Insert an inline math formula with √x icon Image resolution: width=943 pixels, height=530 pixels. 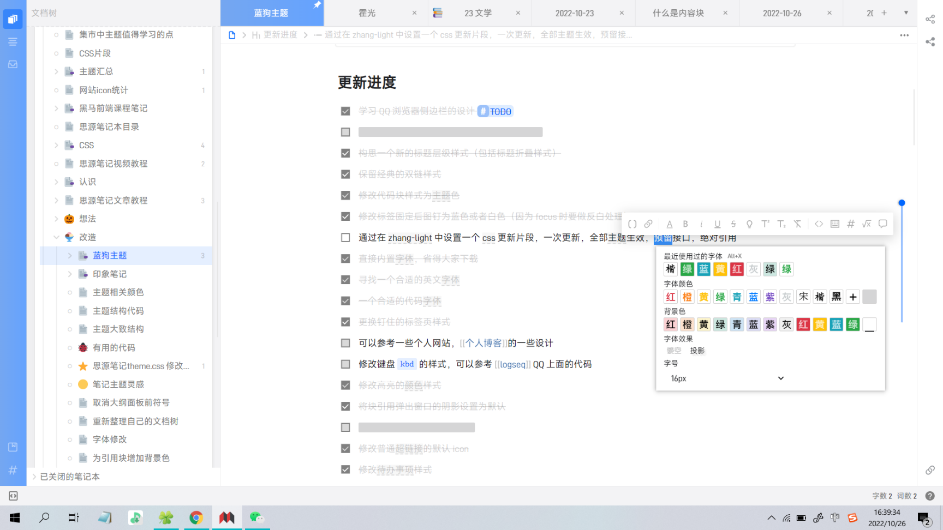[x=867, y=224]
